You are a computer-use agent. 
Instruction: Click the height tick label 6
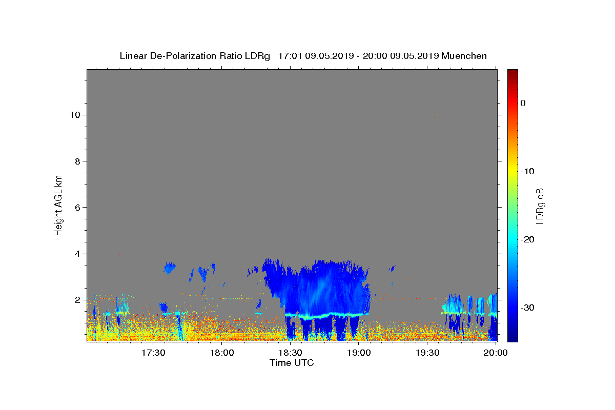tap(77, 207)
